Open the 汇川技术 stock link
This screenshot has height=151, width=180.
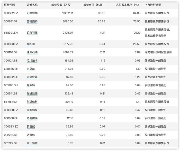pos(32,61)
